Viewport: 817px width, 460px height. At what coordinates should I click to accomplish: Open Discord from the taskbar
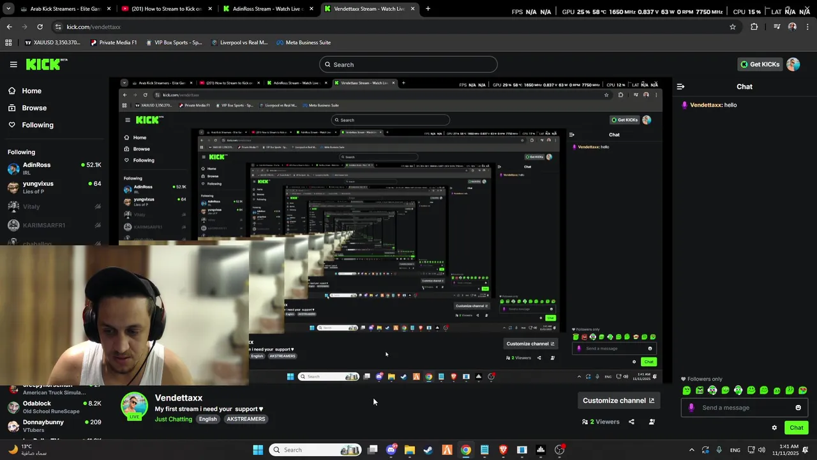pyautogui.click(x=391, y=450)
